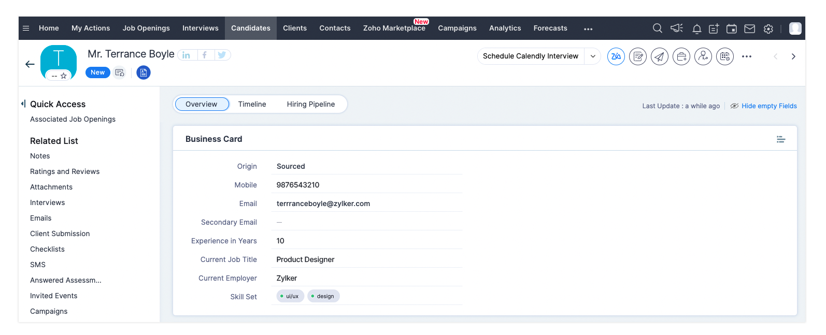Open the announcements megaphone icon
The width and height of the screenshot is (826, 335).
tap(676, 28)
